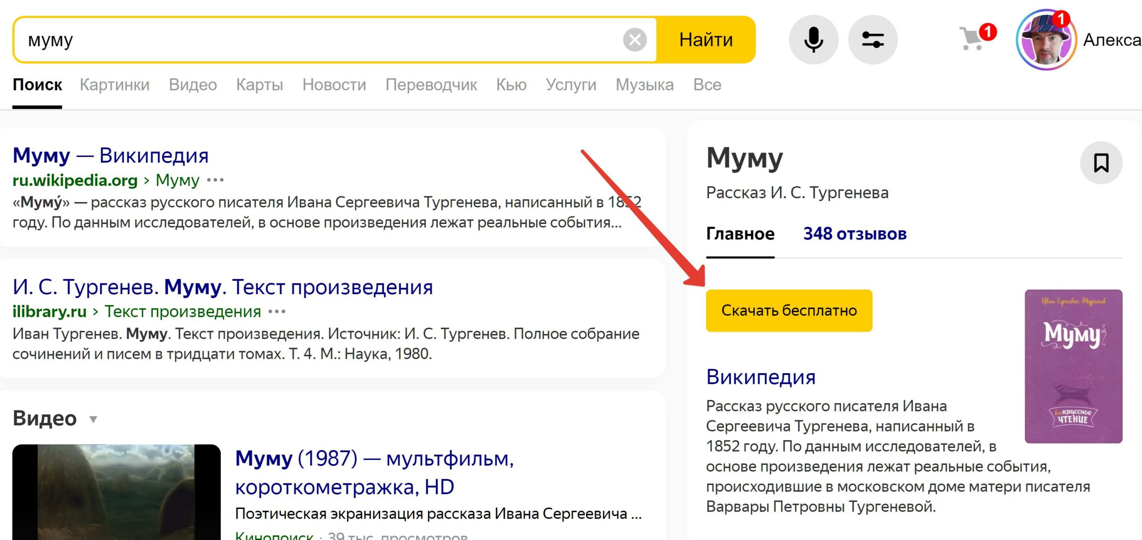Viewport: 1142px width, 540px height.
Task: Open the Муму (1987) мультфильм video link
Action: 375,472
